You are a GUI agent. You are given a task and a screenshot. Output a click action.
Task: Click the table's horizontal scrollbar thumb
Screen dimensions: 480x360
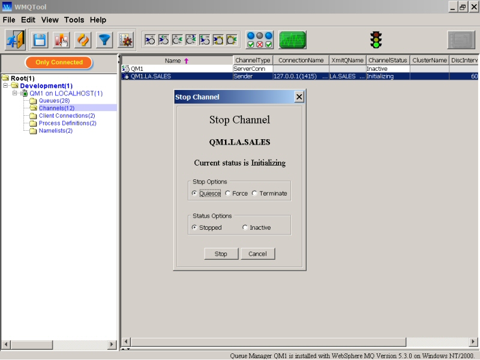(x=268, y=341)
